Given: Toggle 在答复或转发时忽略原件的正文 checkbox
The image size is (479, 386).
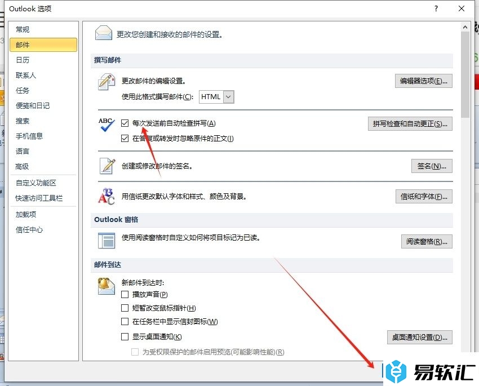Looking at the screenshot, I should tap(125, 138).
